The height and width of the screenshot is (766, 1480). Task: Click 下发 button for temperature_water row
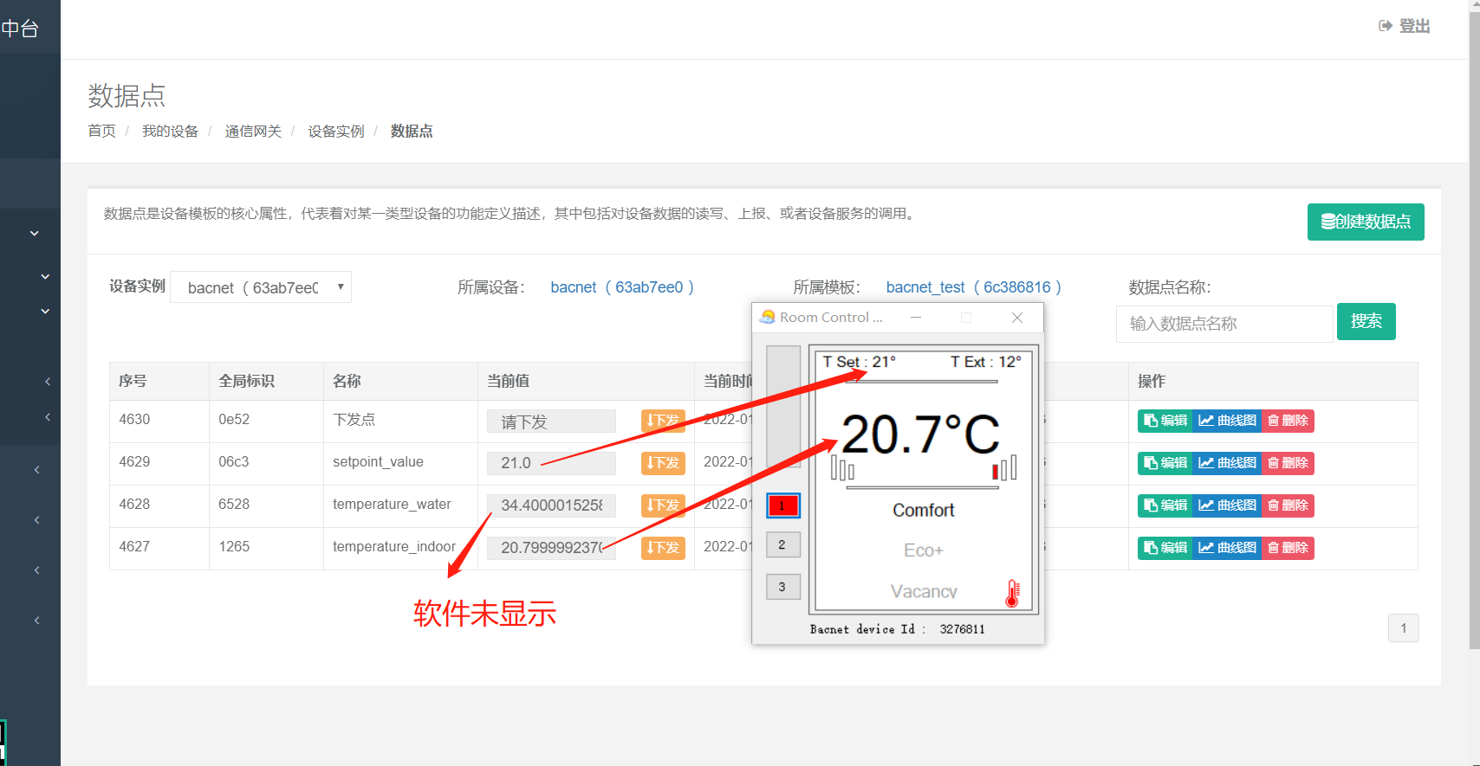pyautogui.click(x=663, y=505)
